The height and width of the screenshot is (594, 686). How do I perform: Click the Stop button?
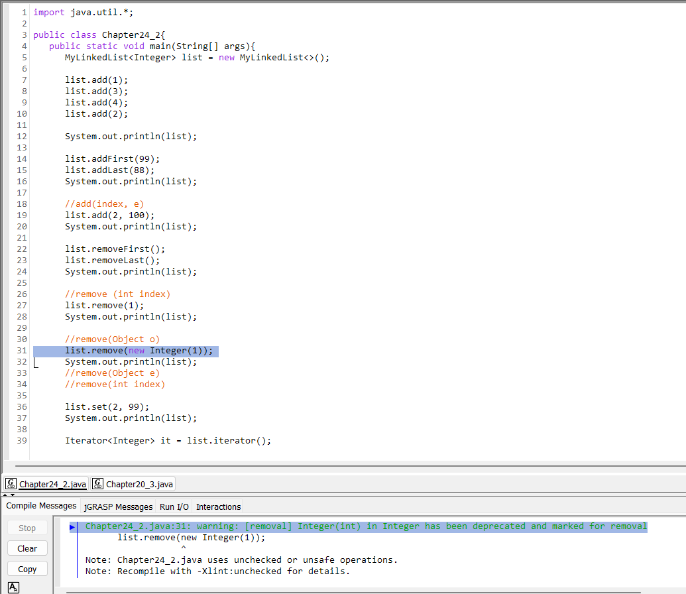point(27,527)
